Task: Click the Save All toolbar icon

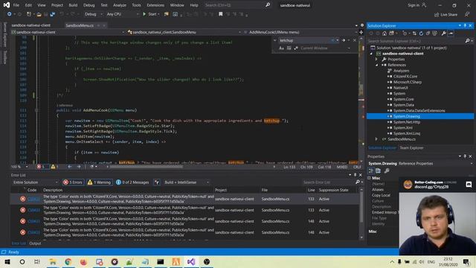Action: click(53, 14)
